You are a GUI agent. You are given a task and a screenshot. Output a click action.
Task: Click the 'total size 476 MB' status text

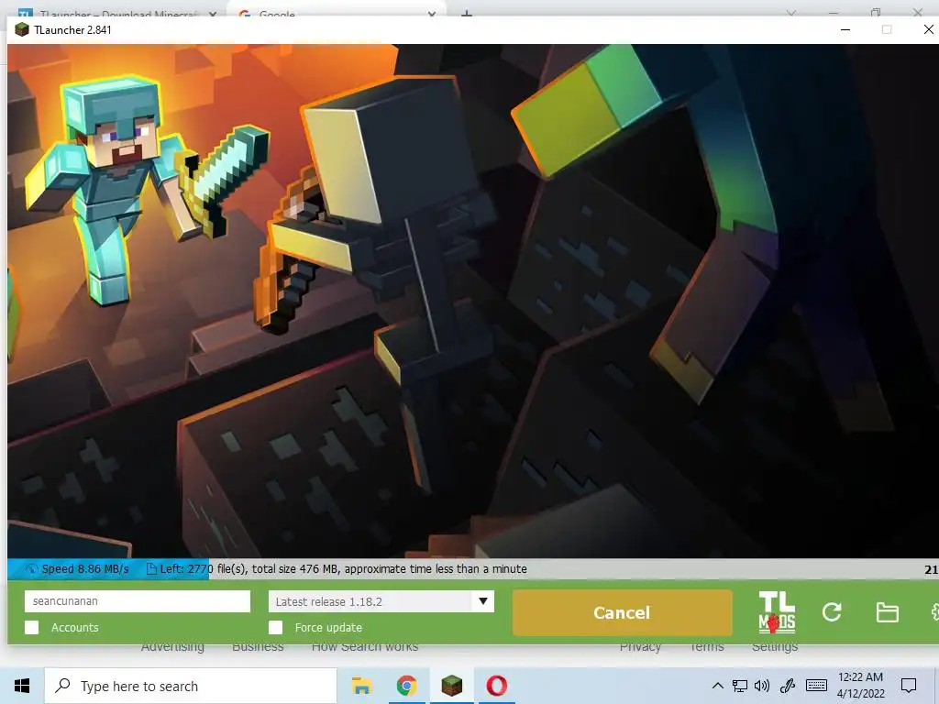tap(294, 568)
